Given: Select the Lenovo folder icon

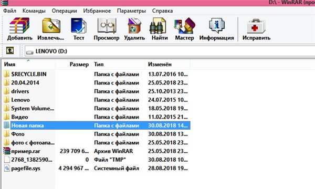Looking at the screenshot, I should 6,100.
